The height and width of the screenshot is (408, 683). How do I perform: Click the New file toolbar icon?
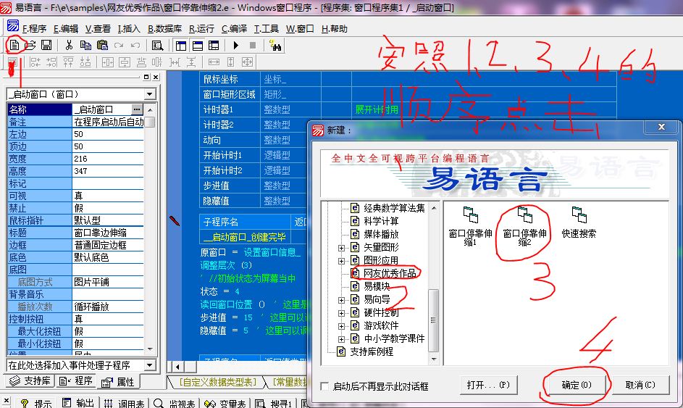pyautogui.click(x=14, y=45)
